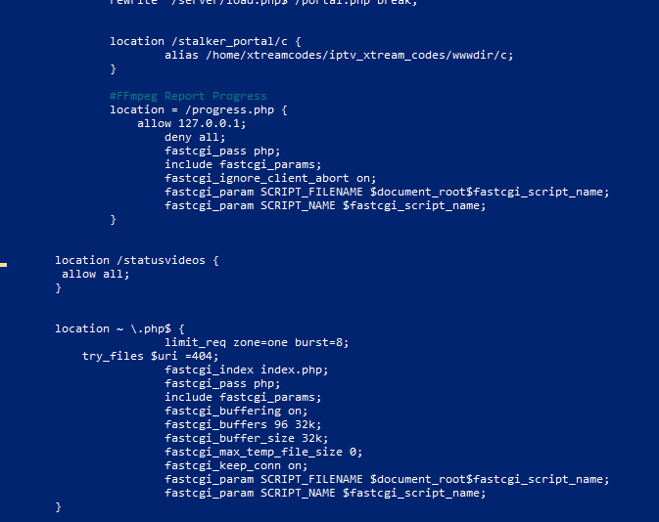Click the location /statusvideos line

pyautogui.click(x=137, y=260)
